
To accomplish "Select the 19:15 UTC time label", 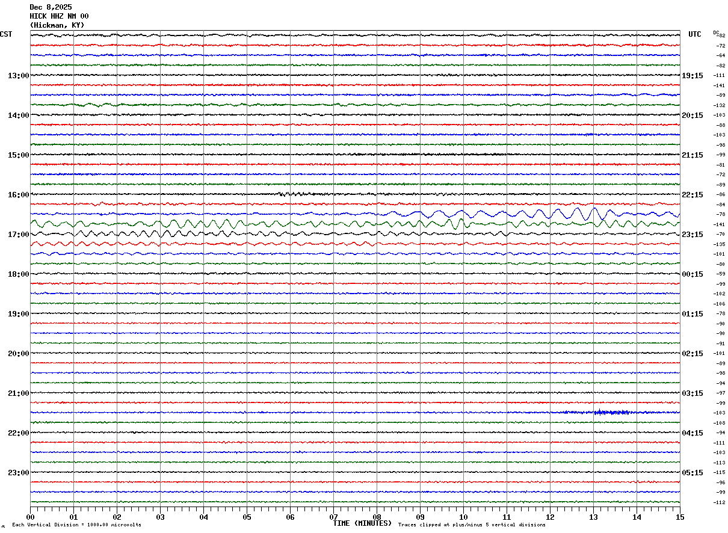I will (693, 76).
